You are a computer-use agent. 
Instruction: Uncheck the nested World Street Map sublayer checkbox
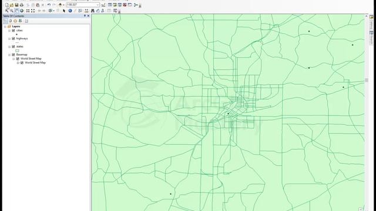pos(22,63)
